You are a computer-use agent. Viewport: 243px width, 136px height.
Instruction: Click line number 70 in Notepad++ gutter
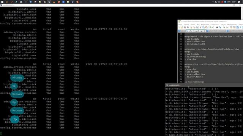tap(181, 59)
